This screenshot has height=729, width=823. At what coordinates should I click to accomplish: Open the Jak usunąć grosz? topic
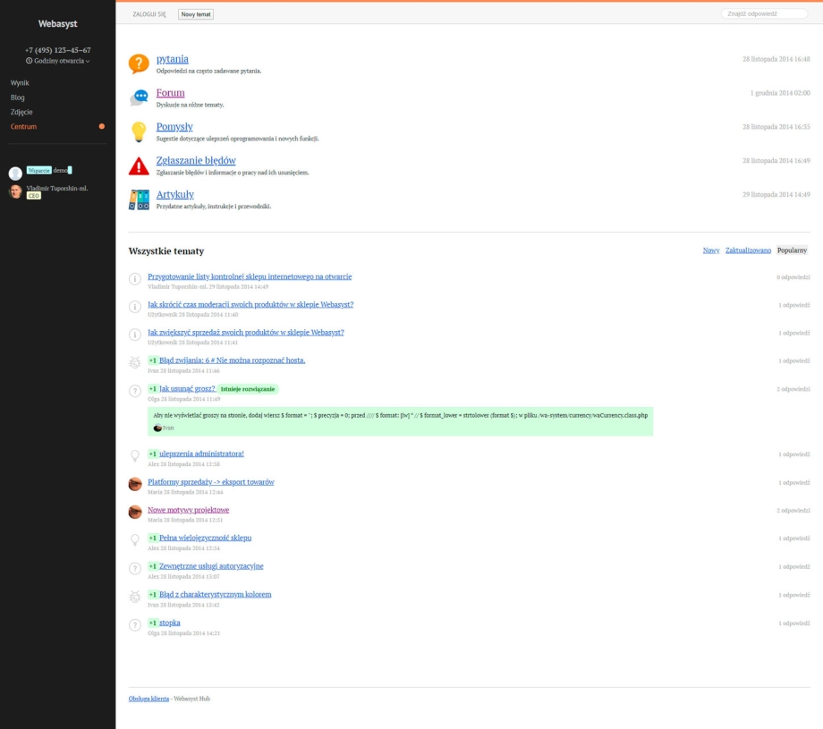pos(187,389)
